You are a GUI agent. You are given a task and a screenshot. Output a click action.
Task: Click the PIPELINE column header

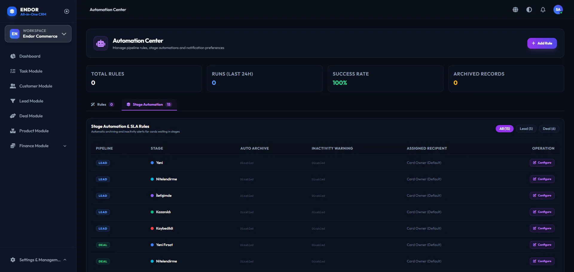(104, 148)
